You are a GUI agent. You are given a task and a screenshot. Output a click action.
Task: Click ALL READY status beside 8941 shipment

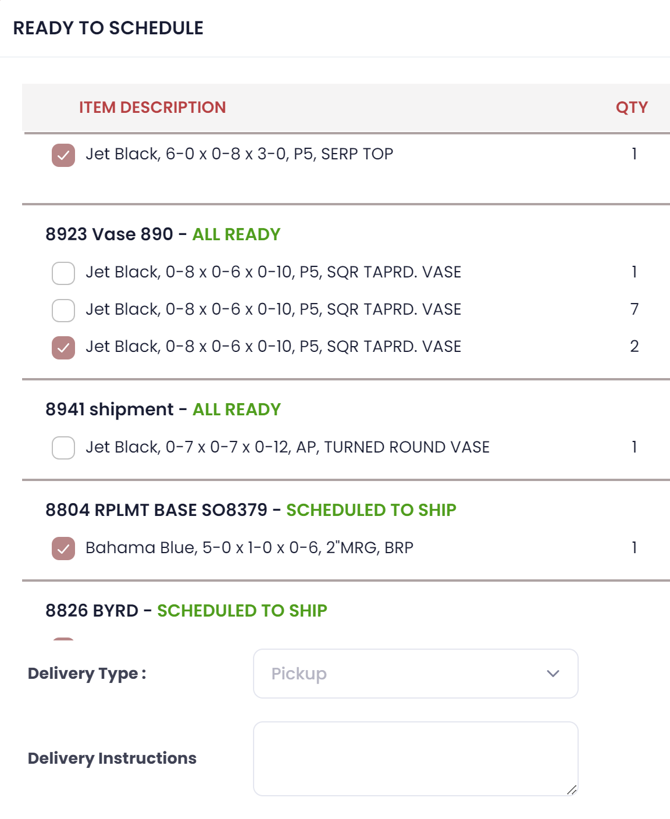(x=237, y=409)
